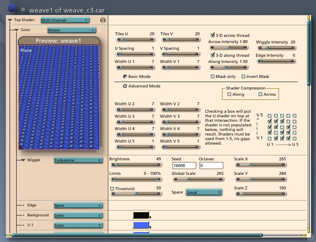Enable the Invert Mask checkbox
This screenshot has width=316, height=242.
pyautogui.click(x=243, y=76)
